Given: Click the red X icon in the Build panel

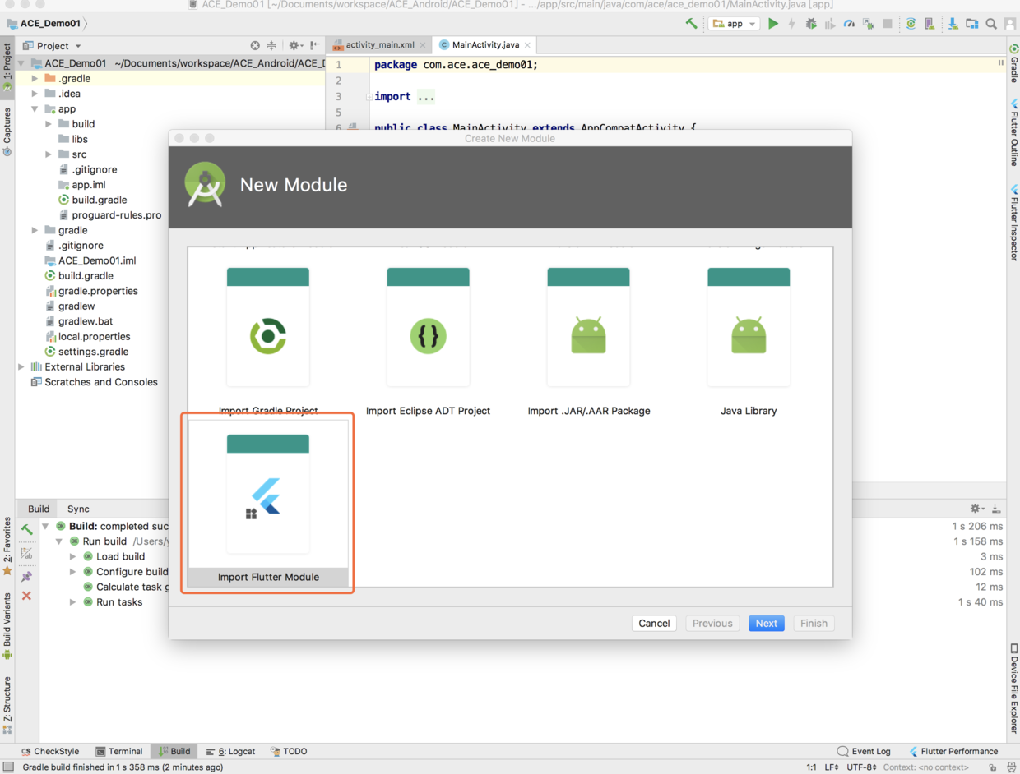Looking at the screenshot, I should 26,596.
